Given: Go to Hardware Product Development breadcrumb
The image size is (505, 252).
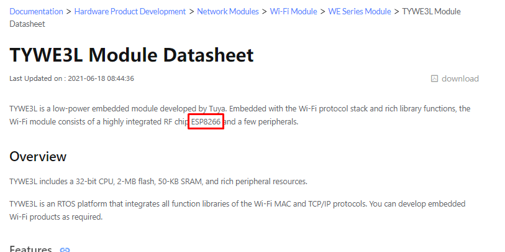Looking at the screenshot, I should click(x=130, y=12).
